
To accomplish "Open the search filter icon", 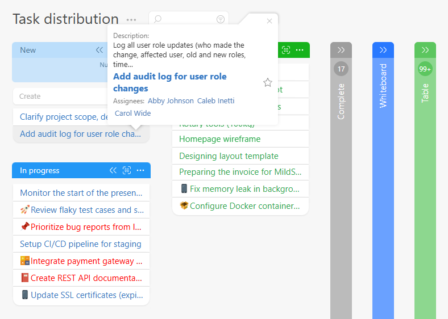I will [x=221, y=19].
